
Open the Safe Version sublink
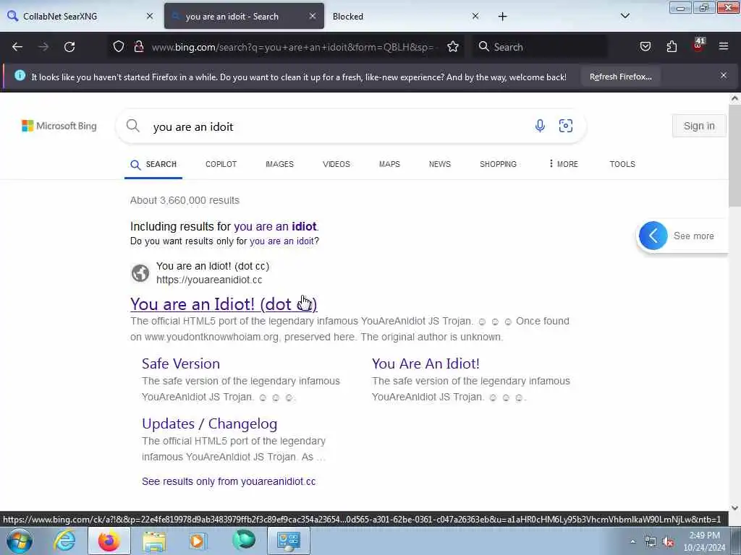[x=180, y=363]
